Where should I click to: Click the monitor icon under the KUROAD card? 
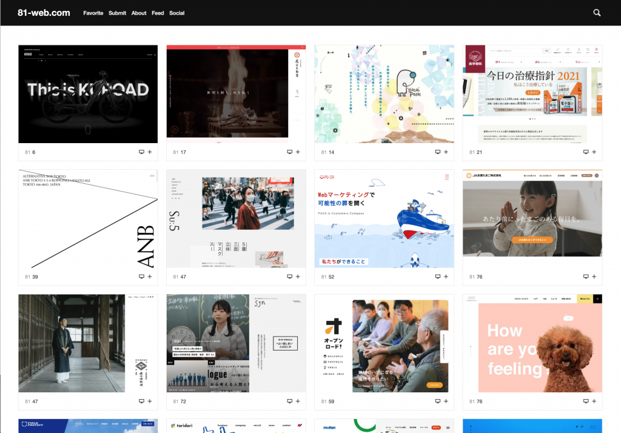pos(141,152)
